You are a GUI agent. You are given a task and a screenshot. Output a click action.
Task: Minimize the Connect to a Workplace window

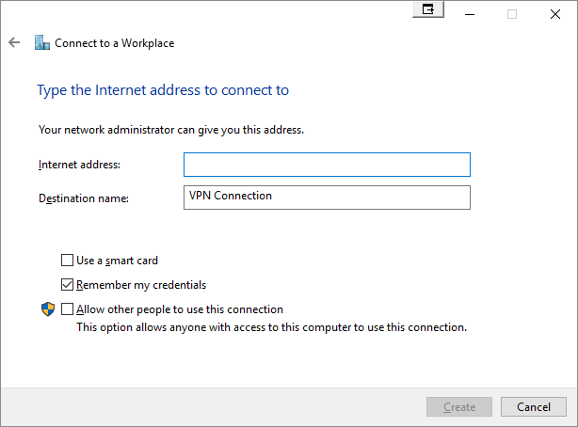click(x=470, y=14)
